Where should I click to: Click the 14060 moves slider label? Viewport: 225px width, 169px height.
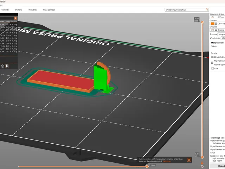click(x=153, y=165)
